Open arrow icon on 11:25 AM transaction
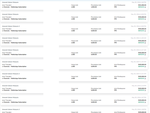Viewport: 150px width, 113px height. coord(145,67)
